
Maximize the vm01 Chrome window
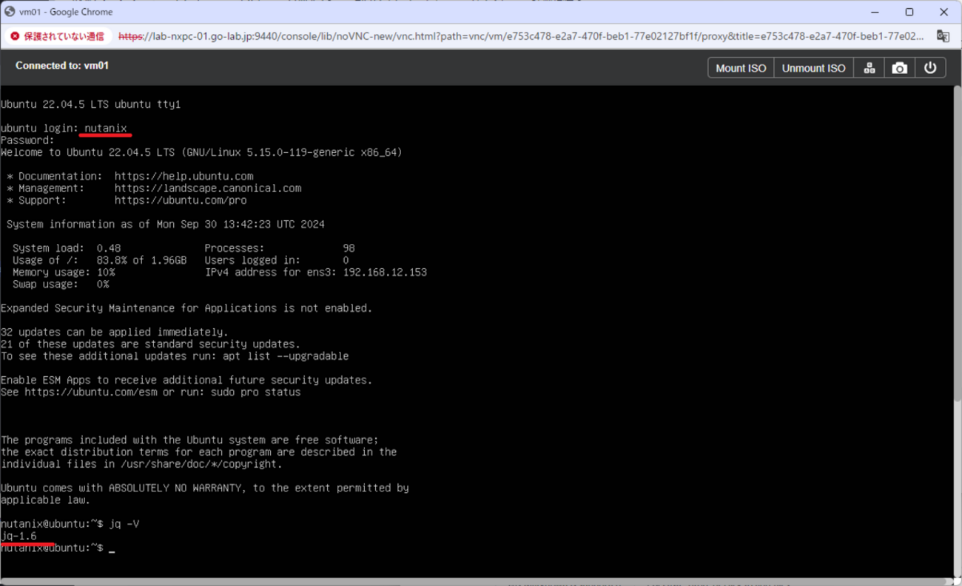(909, 12)
